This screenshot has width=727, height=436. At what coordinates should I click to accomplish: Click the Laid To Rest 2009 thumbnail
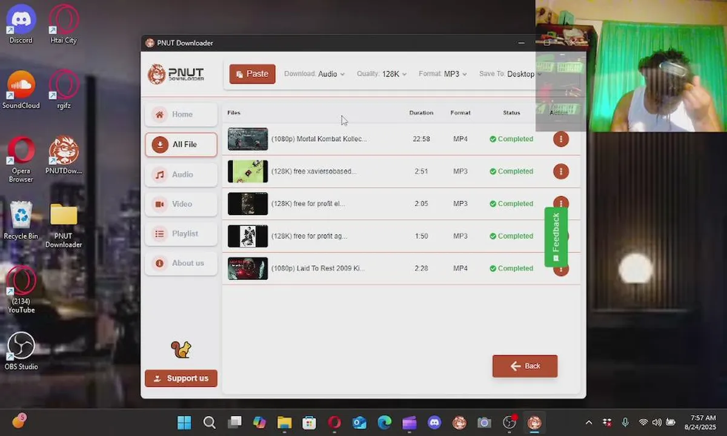coord(248,268)
